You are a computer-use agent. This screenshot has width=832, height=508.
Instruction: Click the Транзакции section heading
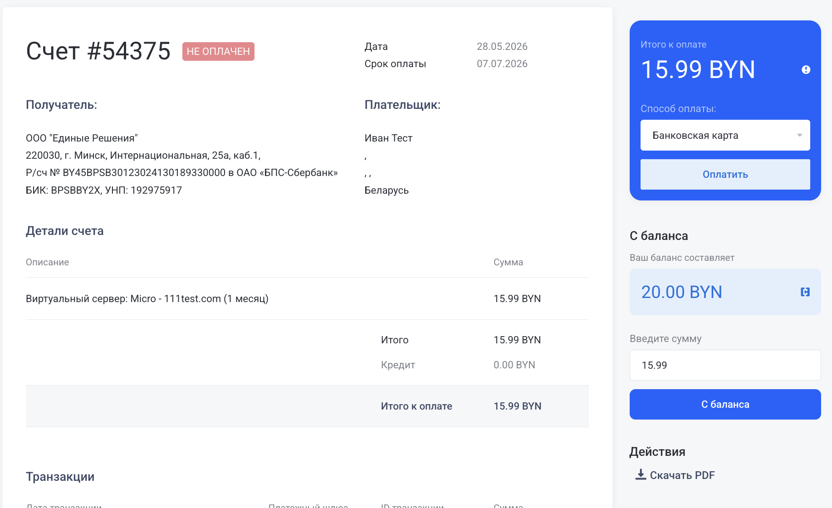[60, 476]
